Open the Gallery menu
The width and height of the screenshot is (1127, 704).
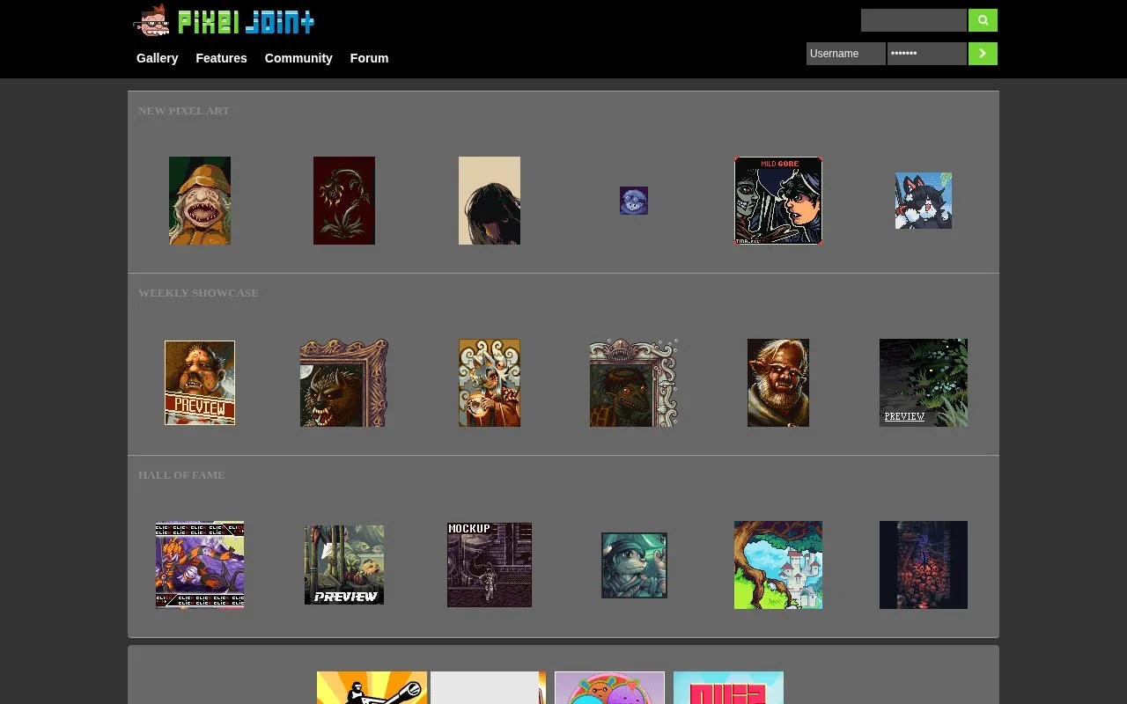[158, 58]
